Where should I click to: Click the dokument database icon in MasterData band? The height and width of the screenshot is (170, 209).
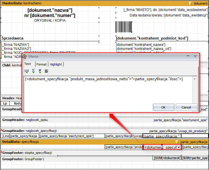[190, 3]
